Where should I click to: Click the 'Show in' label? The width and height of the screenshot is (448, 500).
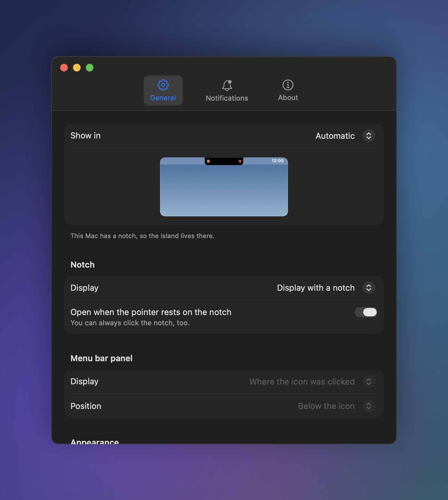click(x=85, y=136)
